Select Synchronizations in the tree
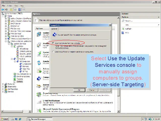Screen dimensions: 161x121 (x=23, y=76)
